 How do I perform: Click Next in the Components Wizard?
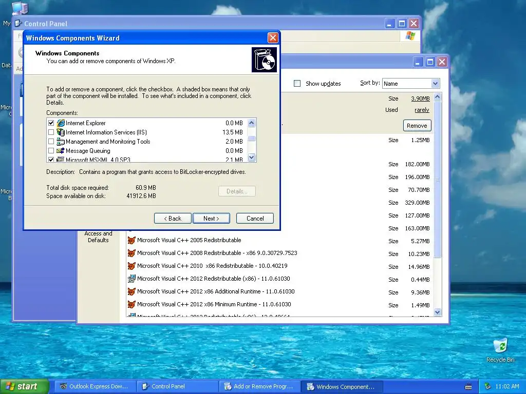[211, 219]
